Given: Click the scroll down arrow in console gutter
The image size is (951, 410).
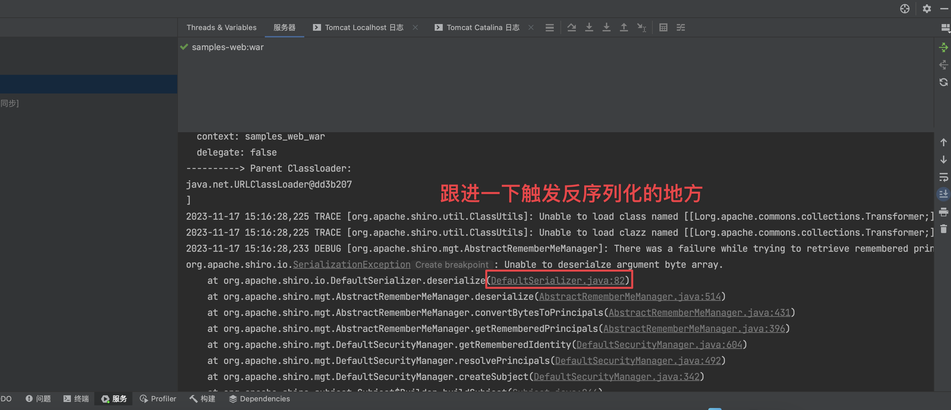Looking at the screenshot, I should tap(944, 160).
